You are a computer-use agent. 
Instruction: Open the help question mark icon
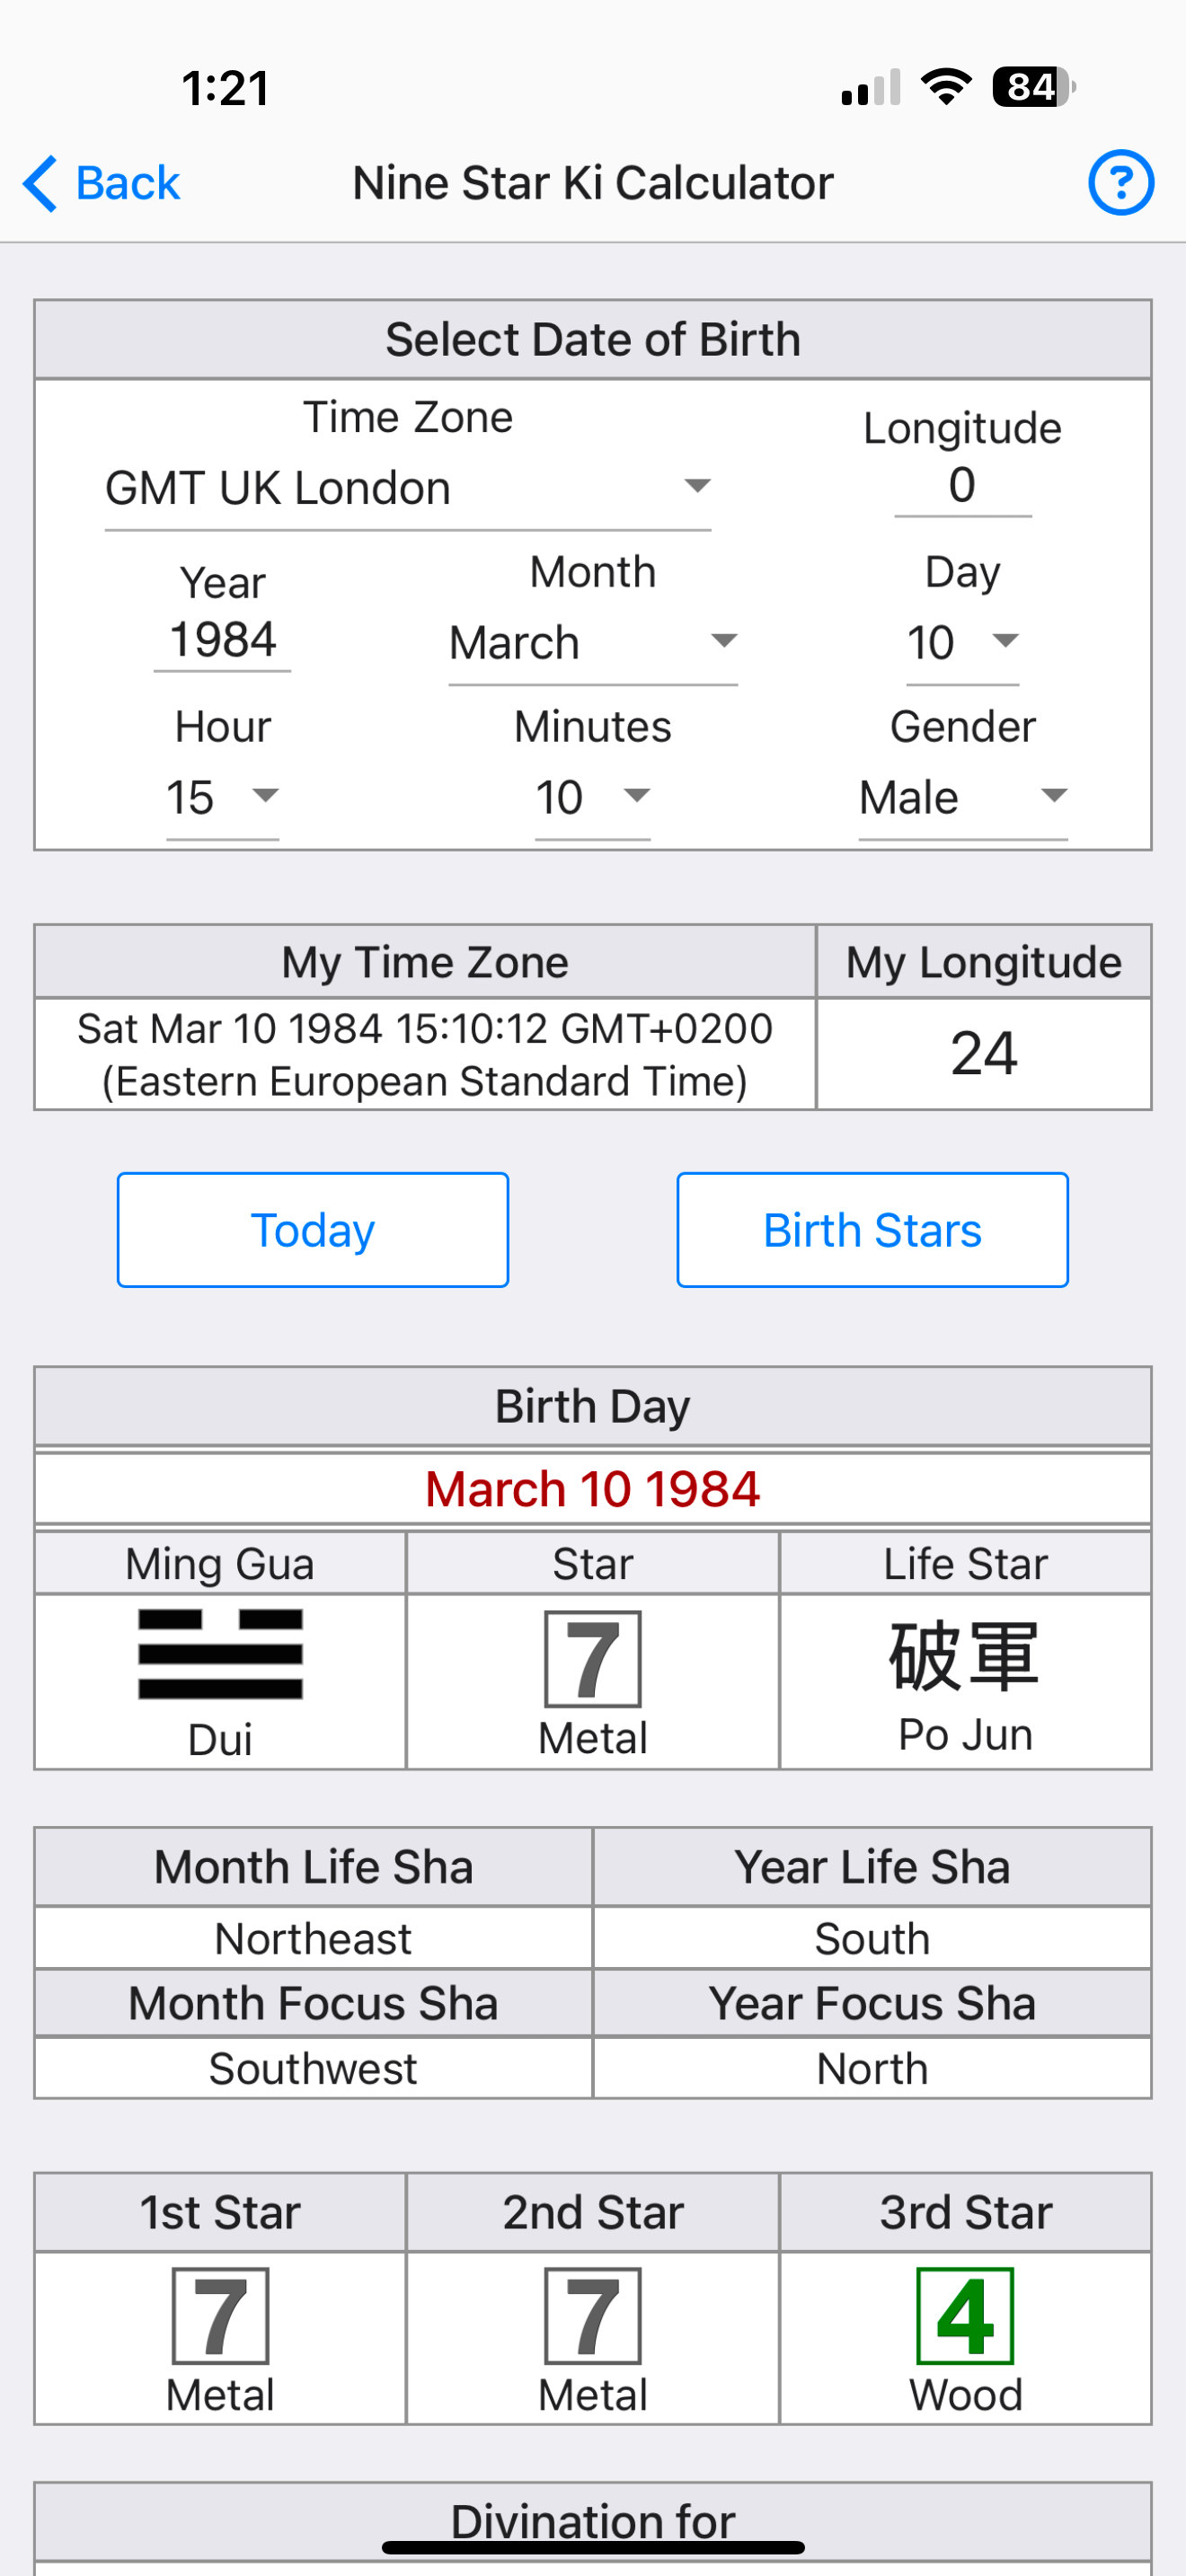pos(1120,183)
